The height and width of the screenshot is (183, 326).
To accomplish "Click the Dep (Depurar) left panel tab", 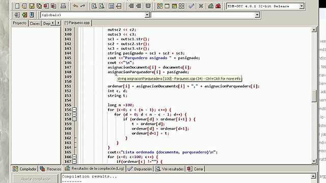I will tap(46, 23).
